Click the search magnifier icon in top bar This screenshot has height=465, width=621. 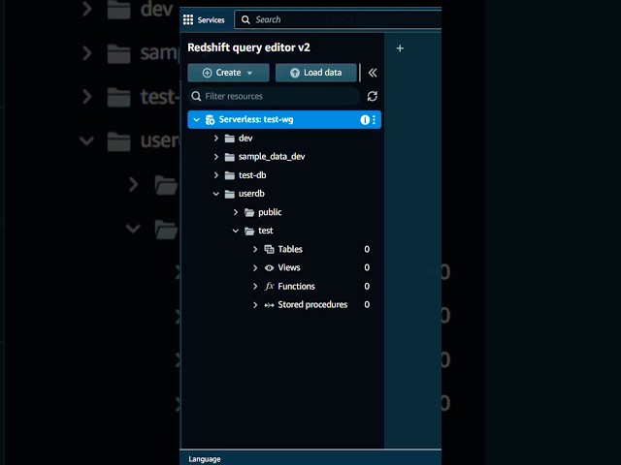(x=245, y=19)
